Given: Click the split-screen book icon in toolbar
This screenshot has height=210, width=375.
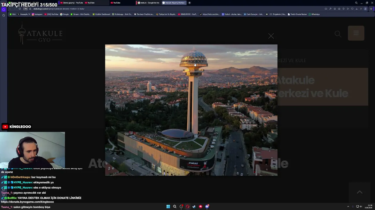Looking at the screenshot, I should [326, 9].
